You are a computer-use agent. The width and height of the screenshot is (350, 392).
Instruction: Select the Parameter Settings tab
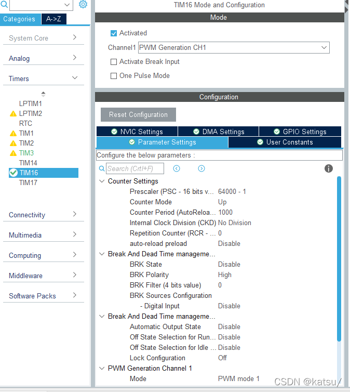tap(162, 142)
